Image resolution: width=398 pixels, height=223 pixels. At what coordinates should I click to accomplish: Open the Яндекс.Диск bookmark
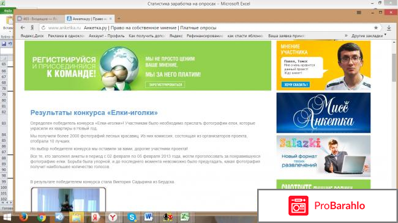click(32, 36)
